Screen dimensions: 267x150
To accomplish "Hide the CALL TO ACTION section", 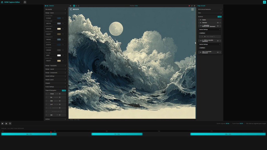I will coord(218,52).
